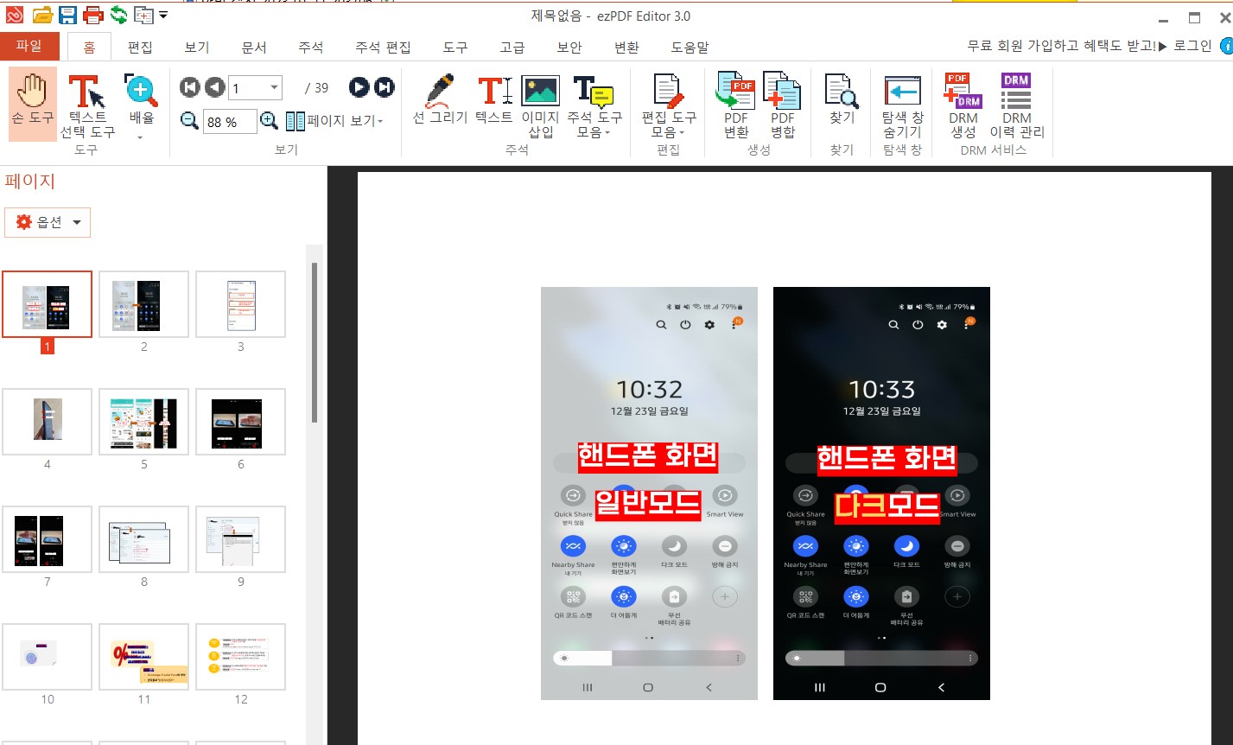
Task: Click the blue info circle icon
Action: [x=1226, y=46]
